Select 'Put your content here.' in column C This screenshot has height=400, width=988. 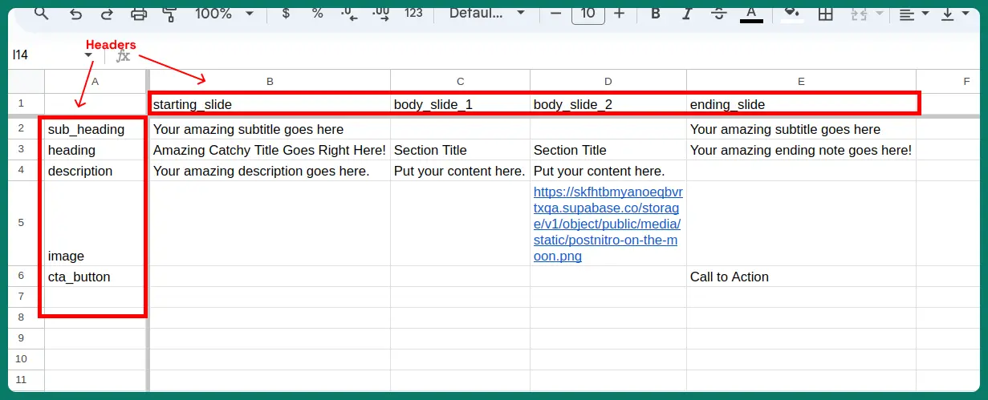460,171
